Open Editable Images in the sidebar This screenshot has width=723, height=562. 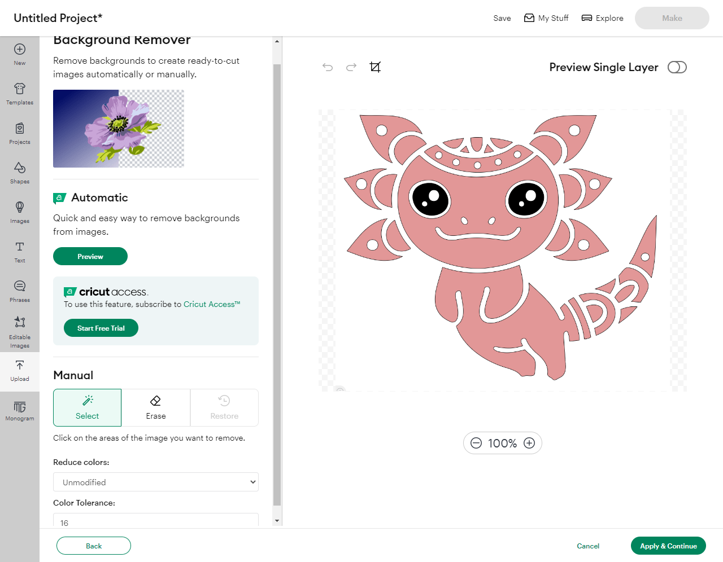coord(20,332)
